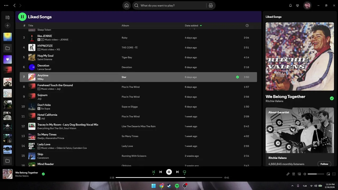Open the notifications bell (What's New)
Screen dimensions: 338x190
coord(290,6)
